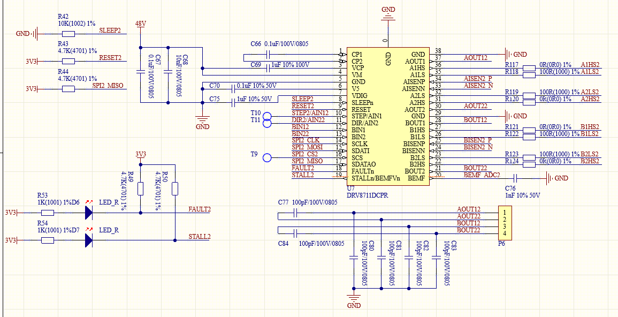Click the BISEN2_N net label
618x317 pixels.
[x=478, y=147]
